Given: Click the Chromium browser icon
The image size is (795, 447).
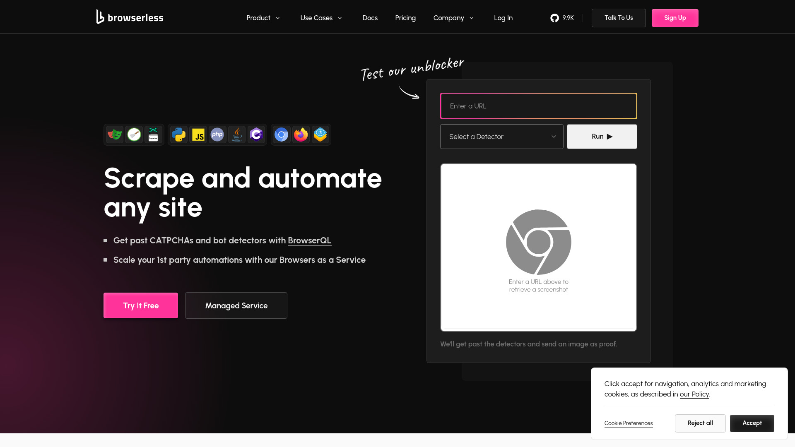Looking at the screenshot, I should click(281, 135).
